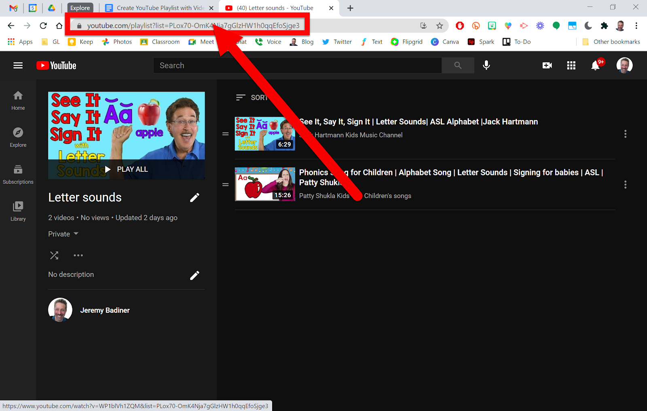647x411 pixels.
Task: Open the Apps bookmark
Action: [20, 42]
